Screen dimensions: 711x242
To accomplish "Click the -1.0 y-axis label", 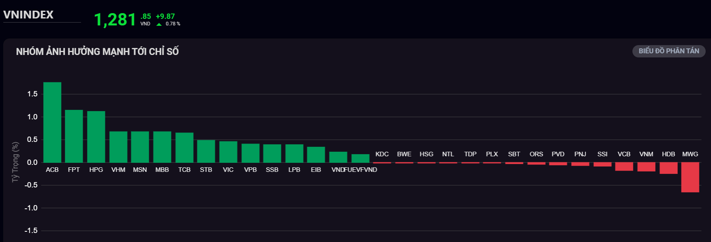I will [31, 208].
